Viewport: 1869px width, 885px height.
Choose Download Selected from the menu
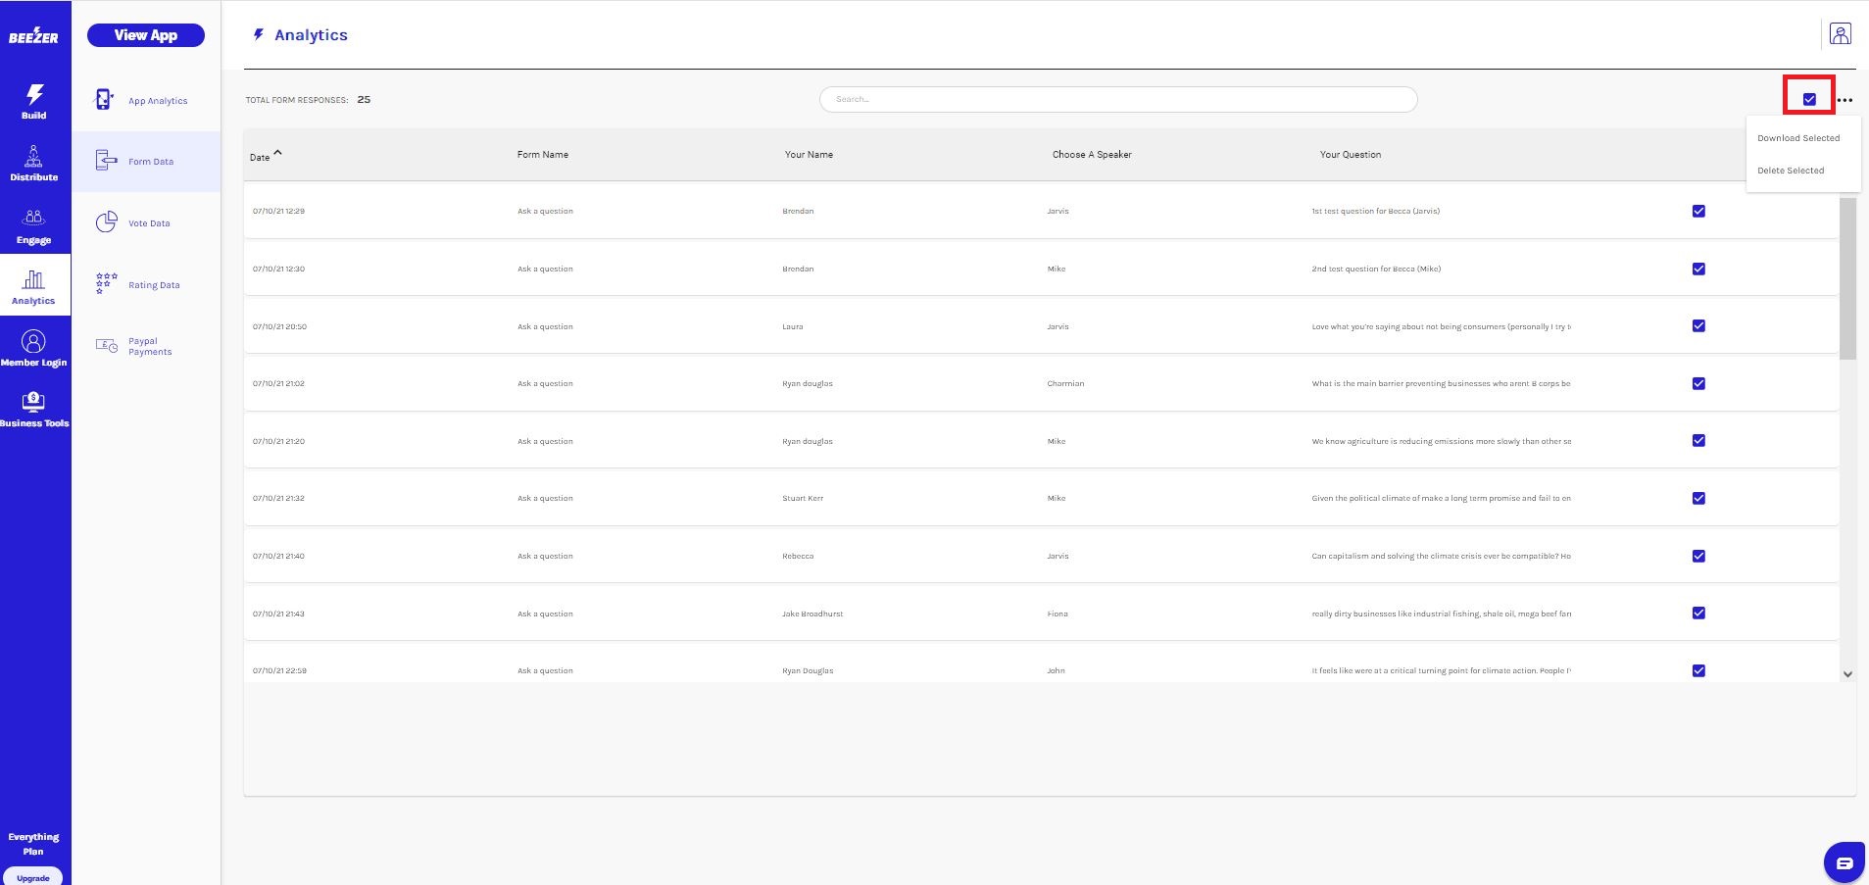(x=1797, y=138)
